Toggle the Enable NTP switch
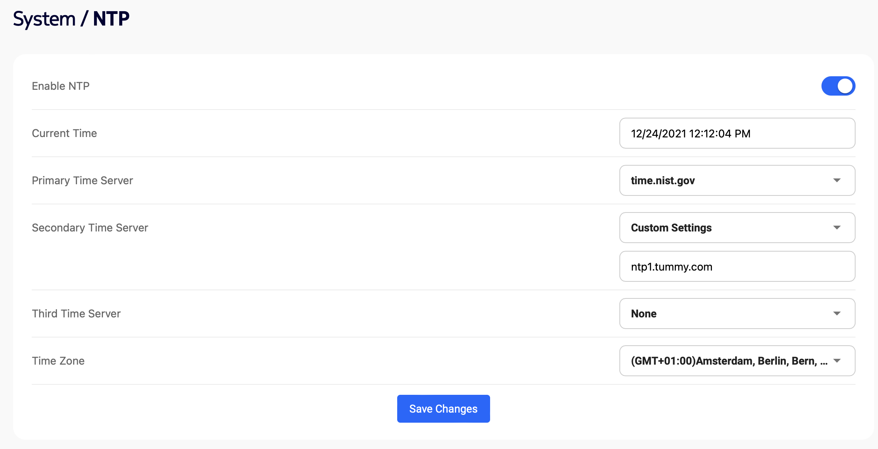The height and width of the screenshot is (449, 878). 838,86
